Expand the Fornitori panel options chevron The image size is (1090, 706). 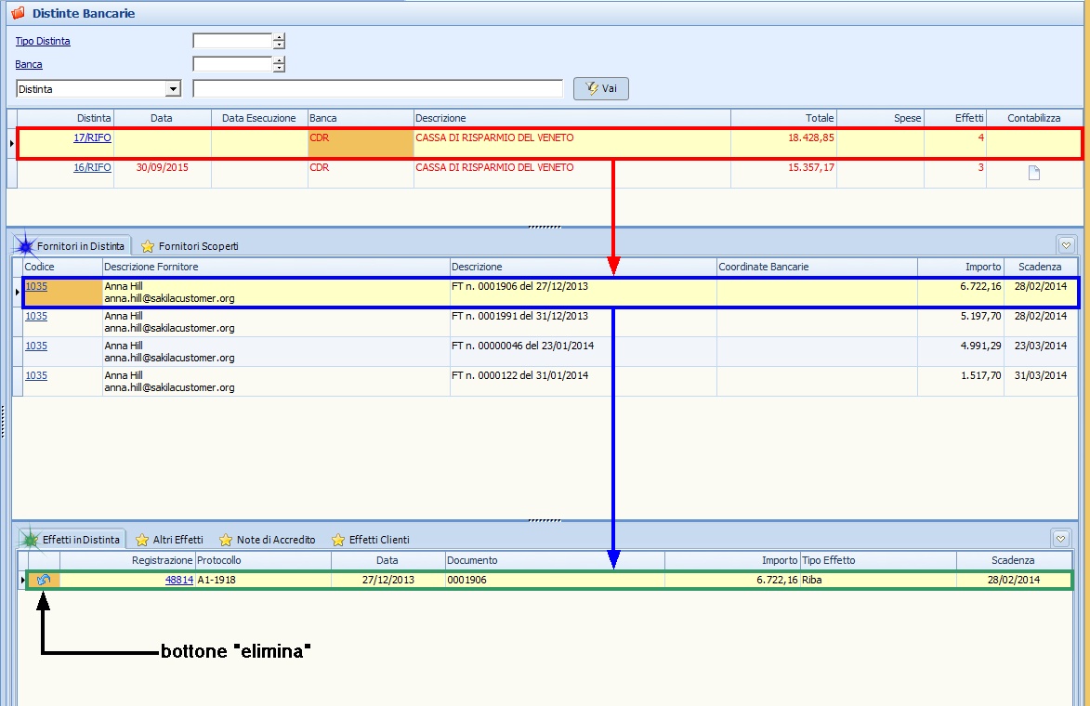1066,245
